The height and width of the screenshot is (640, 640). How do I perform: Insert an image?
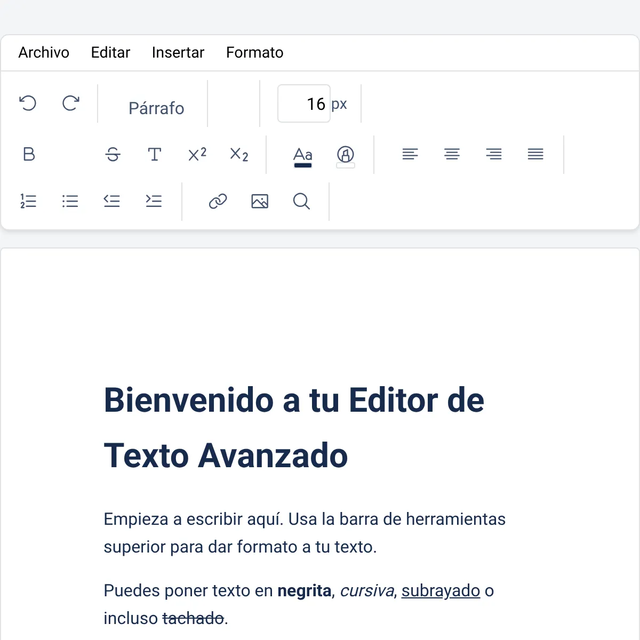[x=260, y=201]
